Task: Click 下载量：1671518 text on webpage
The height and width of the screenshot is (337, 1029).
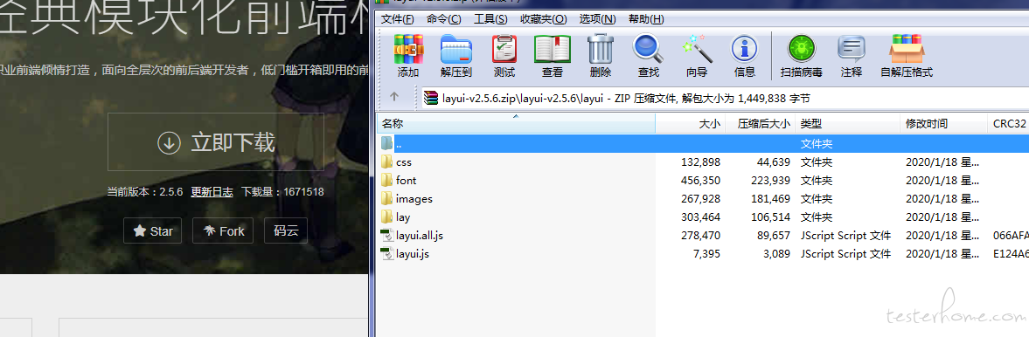Action: point(282,192)
